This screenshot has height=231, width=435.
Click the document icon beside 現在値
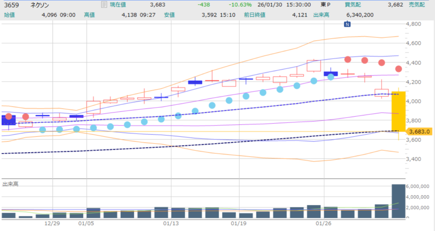click(104, 5)
